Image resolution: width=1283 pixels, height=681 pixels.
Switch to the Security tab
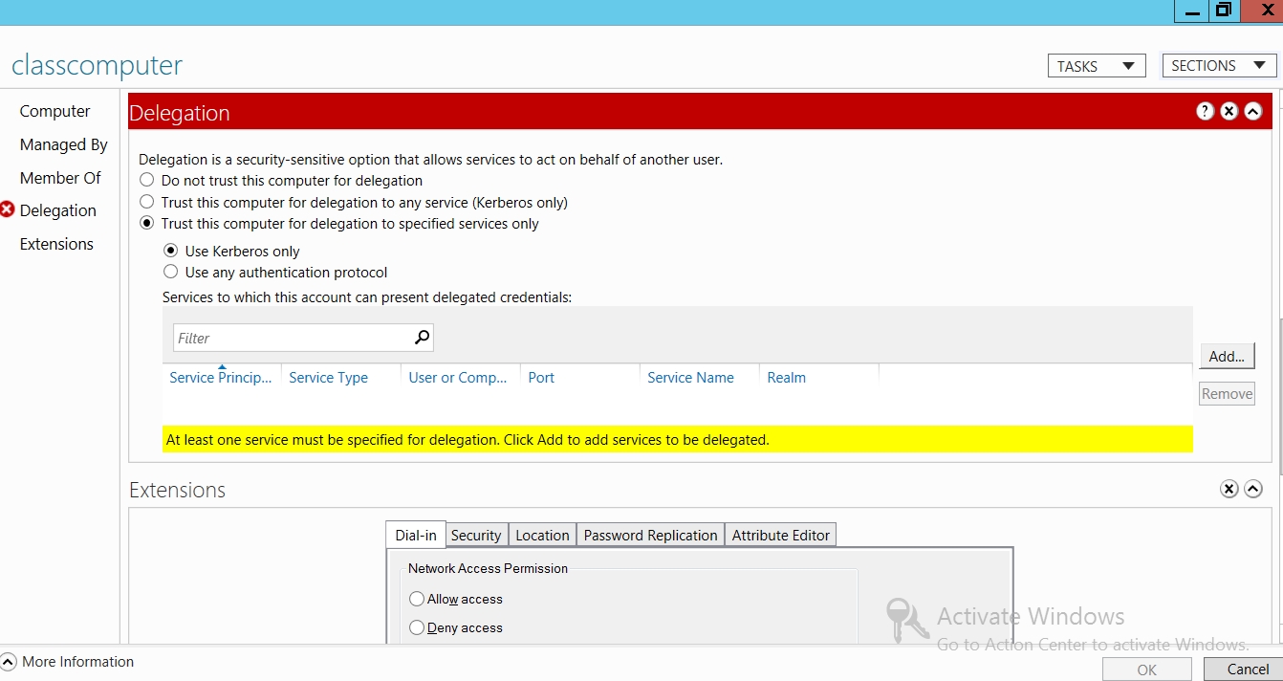[476, 535]
